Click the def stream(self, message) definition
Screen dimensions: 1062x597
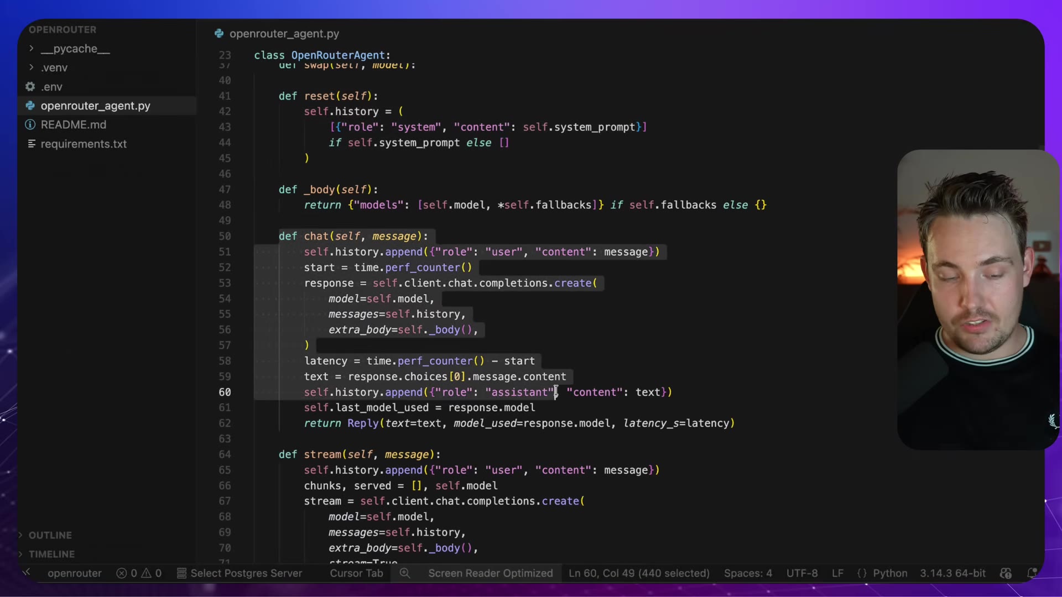click(360, 454)
